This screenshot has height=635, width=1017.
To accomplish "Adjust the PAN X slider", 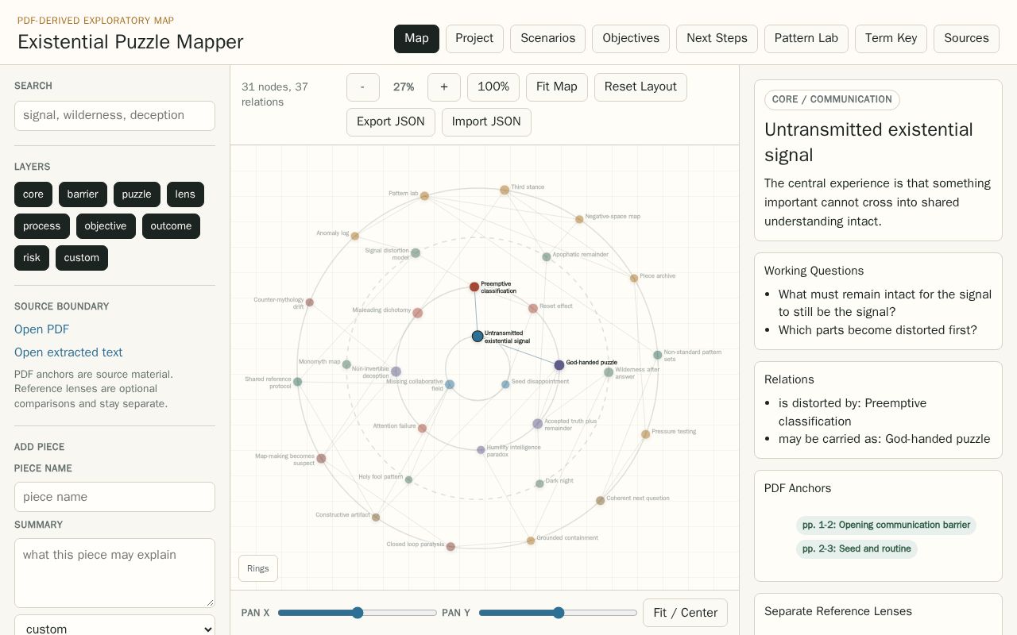I will tap(358, 613).
